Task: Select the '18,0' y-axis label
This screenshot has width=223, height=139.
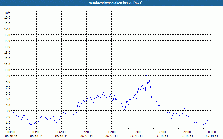Action: point(8,23)
